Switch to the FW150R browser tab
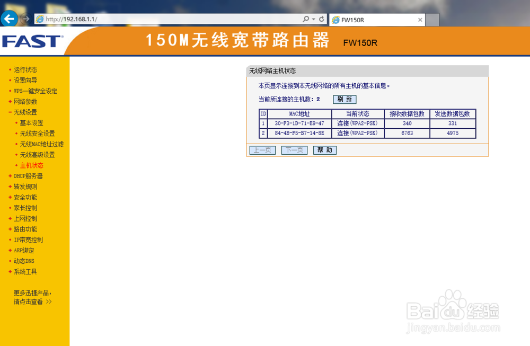This screenshot has width=530, height=346. tap(371, 20)
